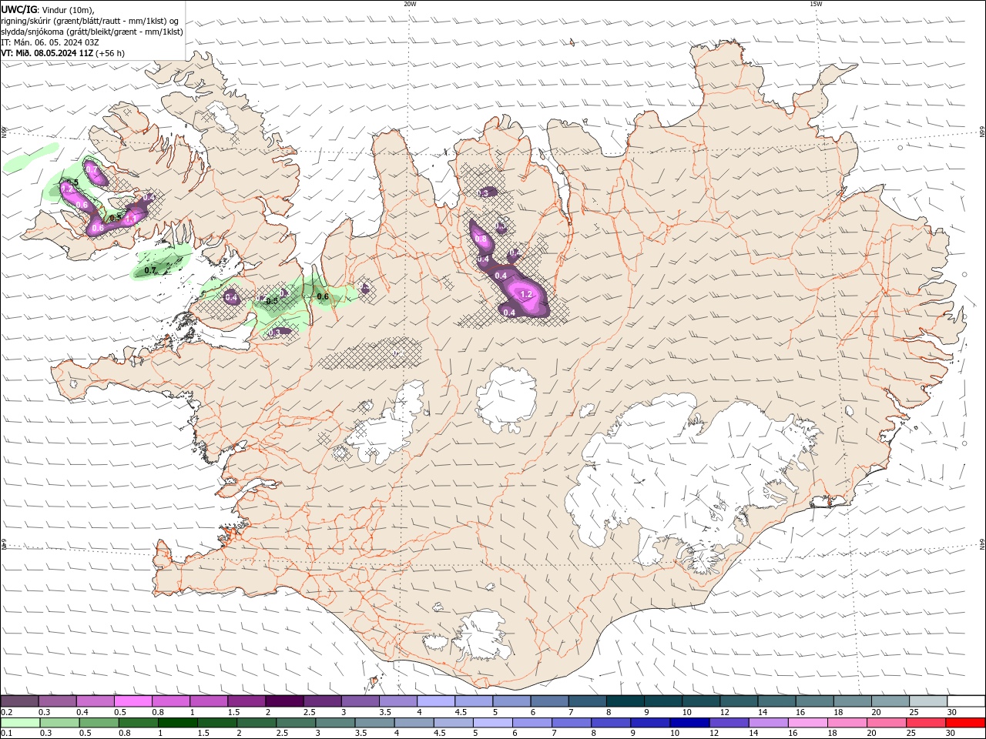Pick top-row white swatch above 30
Screen dimensions: 986x739
tap(966, 701)
